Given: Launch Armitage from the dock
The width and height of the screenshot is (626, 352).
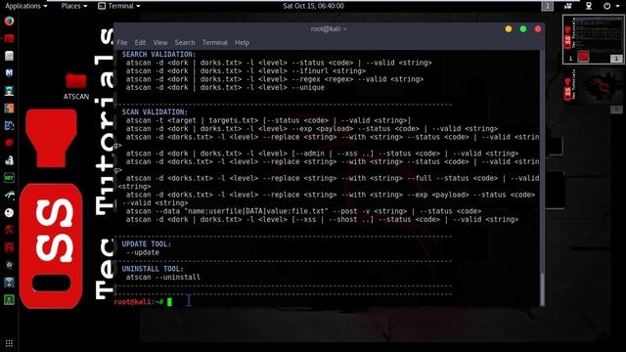Looking at the screenshot, I should (x=9, y=91).
